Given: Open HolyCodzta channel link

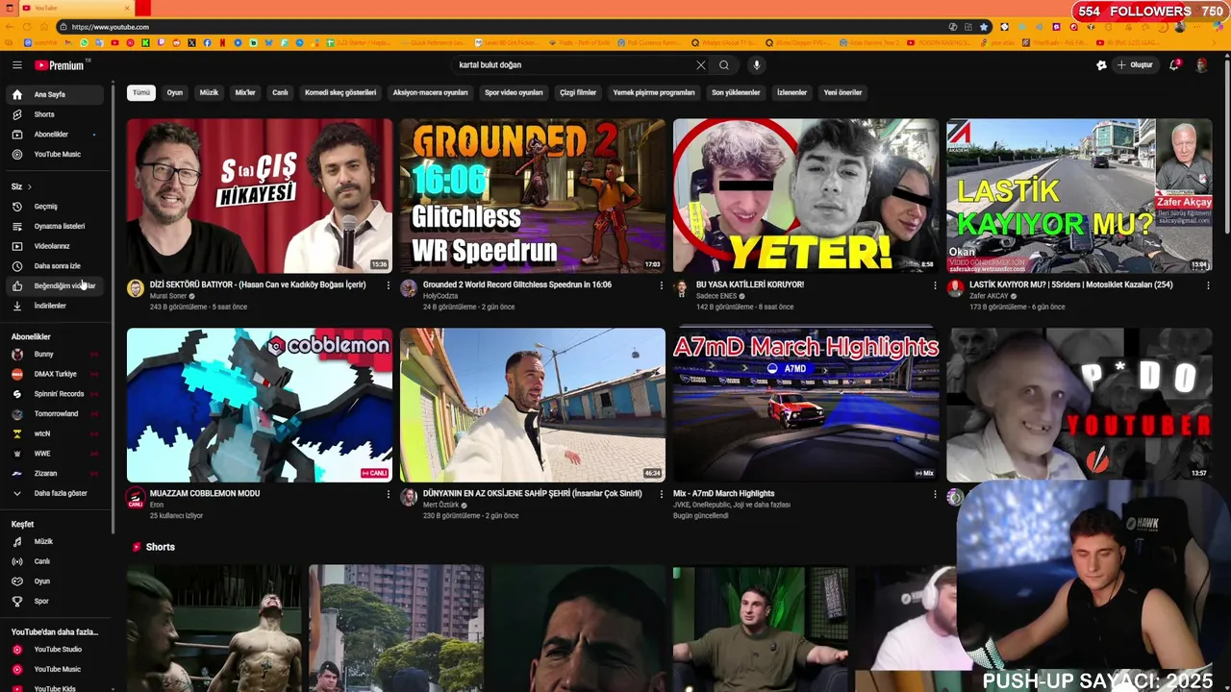Looking at the screenshot, I should pyautogui.click(x=442, y=296).
